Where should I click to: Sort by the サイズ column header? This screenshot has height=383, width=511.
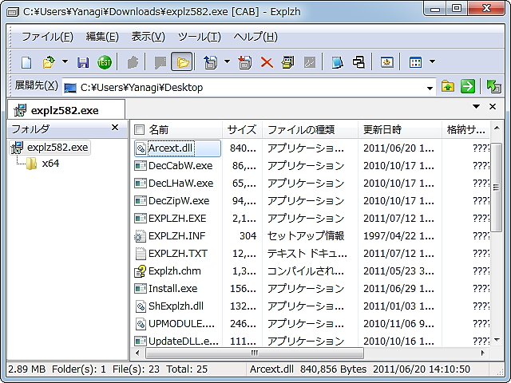pos(242,129)
